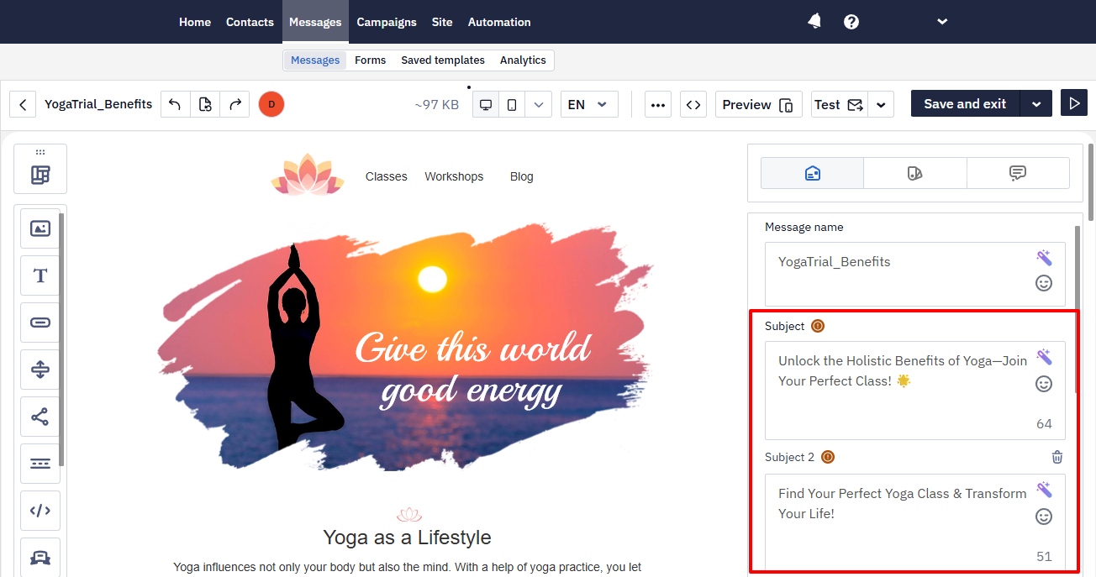The image size is (1096, 577).
Task: Open the Campaigns menu
Action: pos(387,22)
